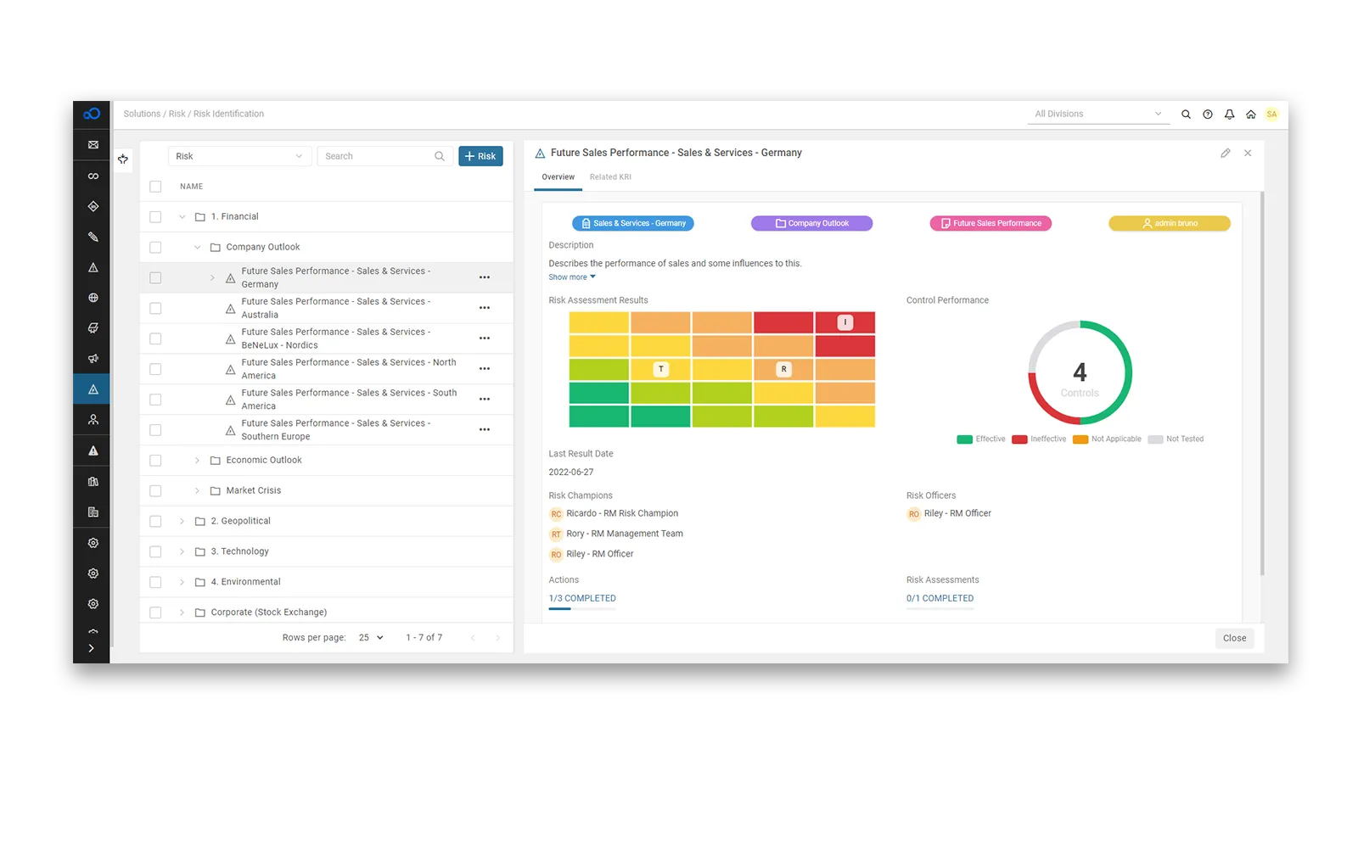Expand the 4. Environmental folder
Image resolution: width=1358 pixels, height=867 pixels.
[x=182, y=582]
